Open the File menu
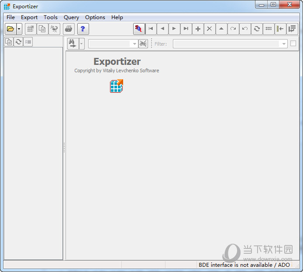Image resolution: width=303 pixels, height=272 pixels. pyautogui.click(x=10, y=17)
